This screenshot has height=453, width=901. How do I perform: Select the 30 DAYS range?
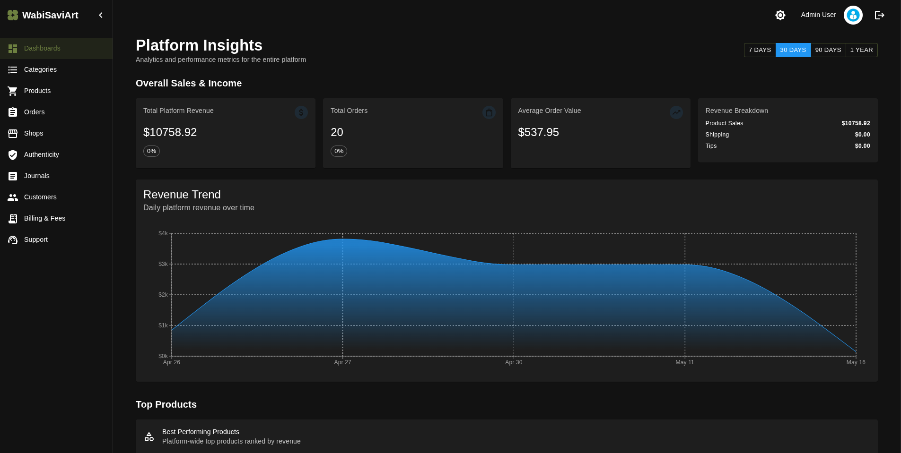coord(793,50)
